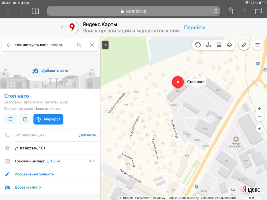Tap the © Яндекс copyright text
The width and height of the screenshot is (267, 200).
click(126, 198)
